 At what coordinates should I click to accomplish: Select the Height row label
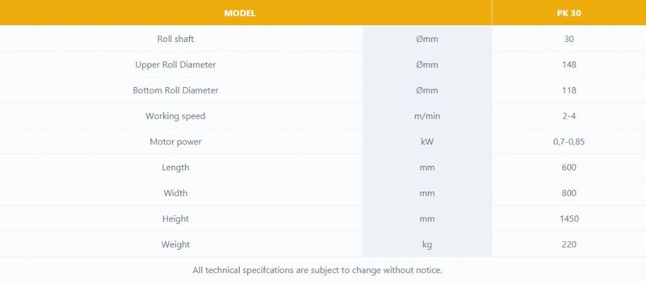tap(176, 219)
